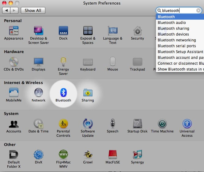Open CDs & DVDs preferences
This screenshot has height=172, width=204.
click(x=14, y=64)
